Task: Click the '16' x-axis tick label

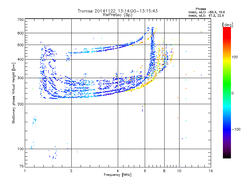Action: (211, 171)
